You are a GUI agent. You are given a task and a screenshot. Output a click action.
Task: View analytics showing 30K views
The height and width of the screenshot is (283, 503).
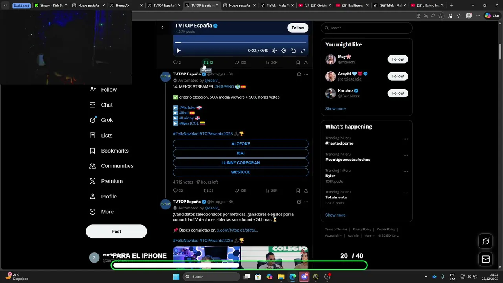[271, 62]
